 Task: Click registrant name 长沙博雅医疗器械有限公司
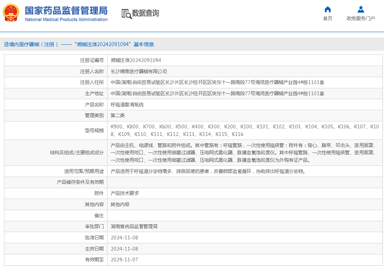tap(139, 71)
